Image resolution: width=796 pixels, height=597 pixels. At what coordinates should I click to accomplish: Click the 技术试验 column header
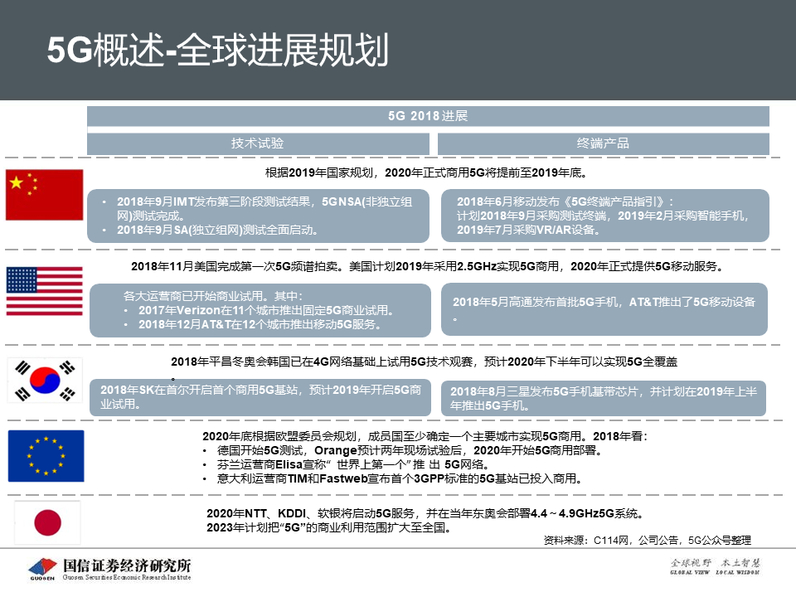coord(258,143)
